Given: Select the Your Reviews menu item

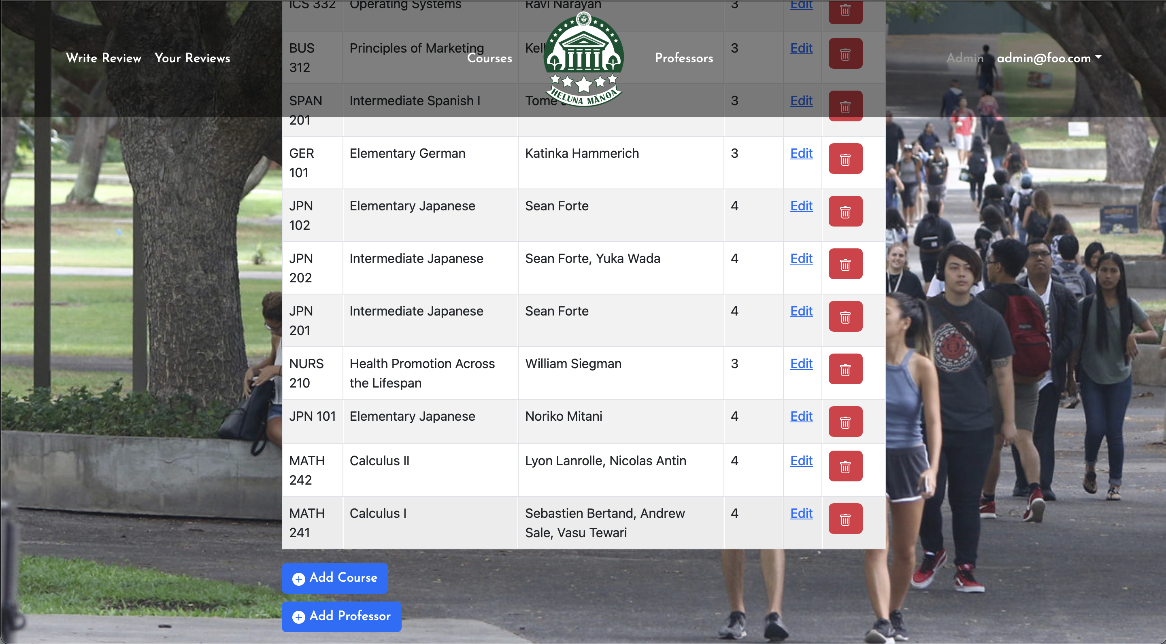Looking at the screenshot, I should pos(193,58).
